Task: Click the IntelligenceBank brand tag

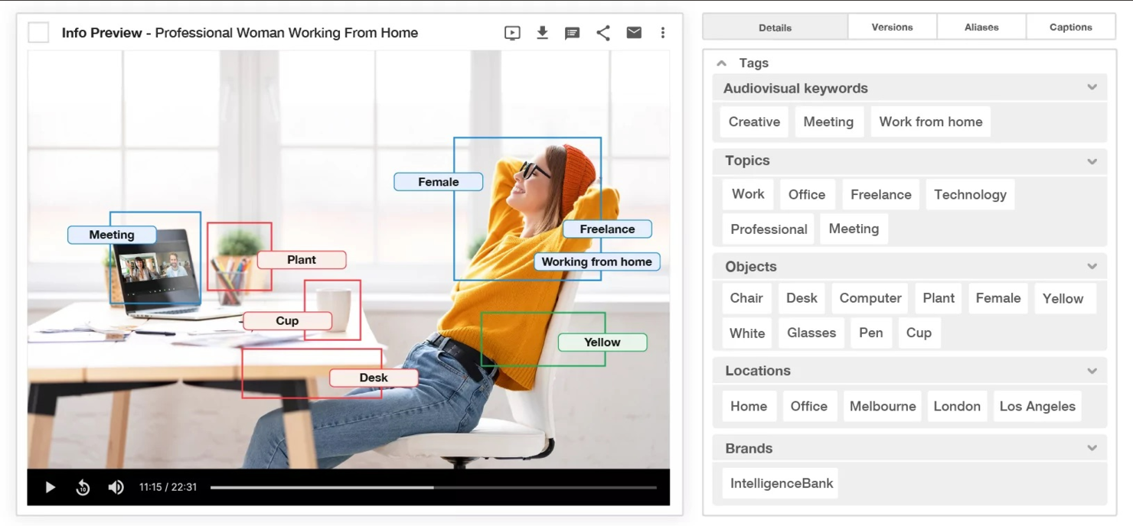Action: [781, 483]
